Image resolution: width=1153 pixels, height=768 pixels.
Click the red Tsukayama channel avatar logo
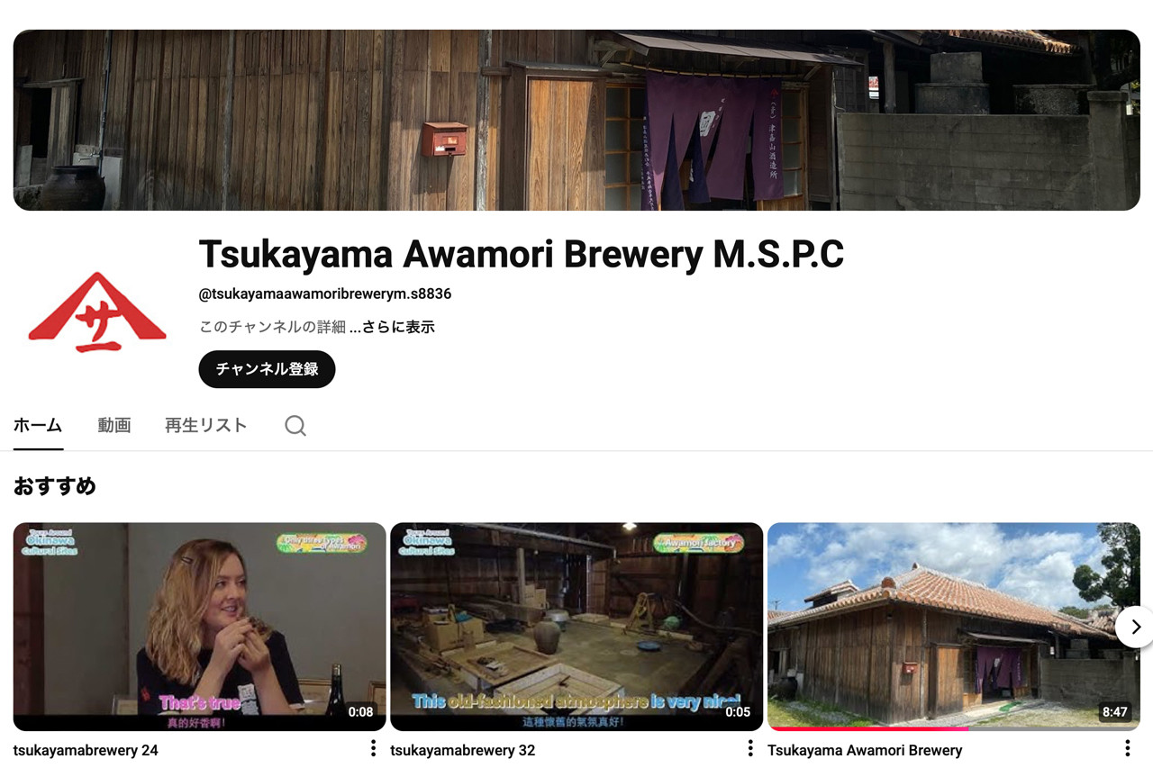coord(97,313)
